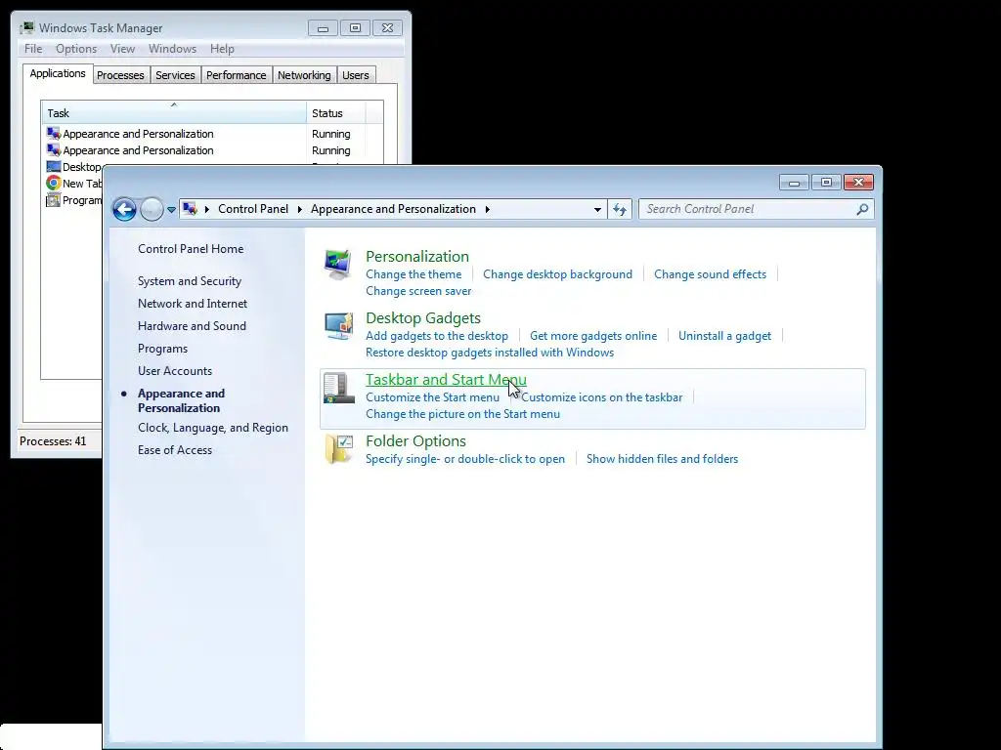Open the Personalization heading link
1001x750 pixels.
pos(417,257)
